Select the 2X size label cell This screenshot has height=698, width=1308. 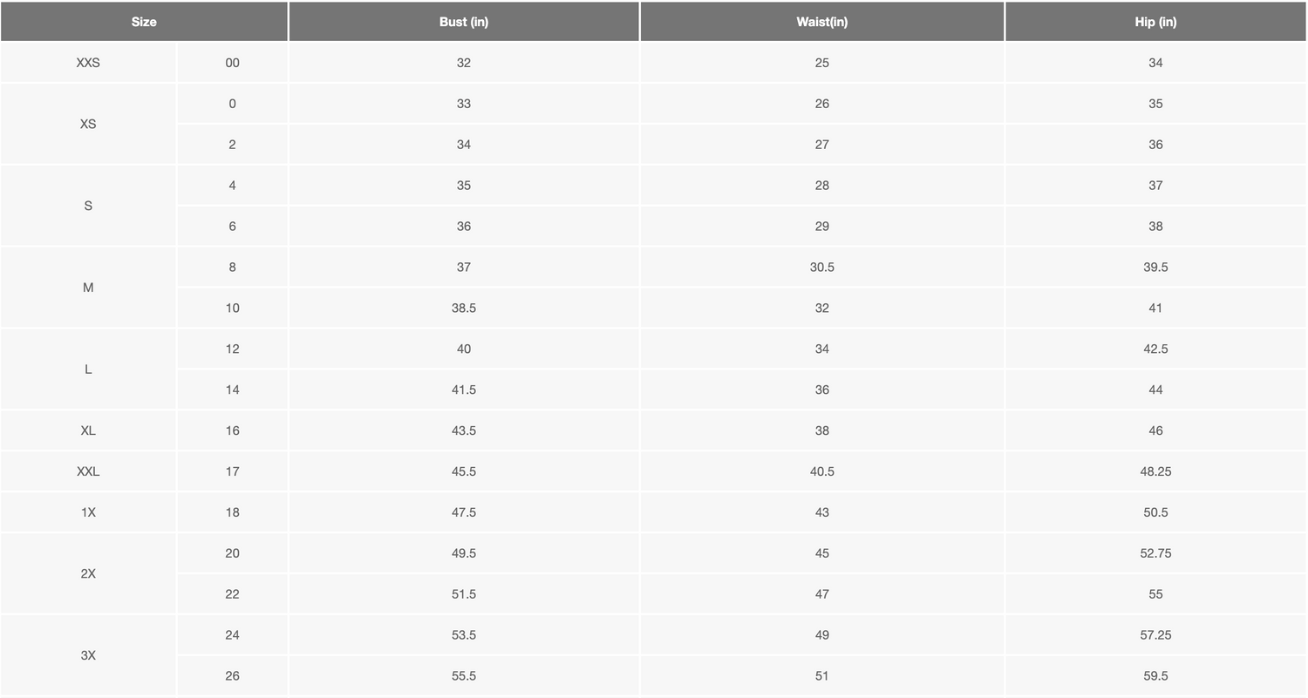click(x=88, y=573)
